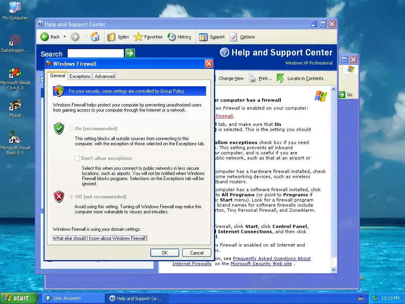Click the Help search text field
405x304 pixels.
pos(96,53)
